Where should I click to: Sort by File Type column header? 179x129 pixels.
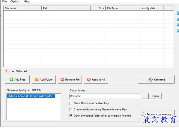click(123, 8)
